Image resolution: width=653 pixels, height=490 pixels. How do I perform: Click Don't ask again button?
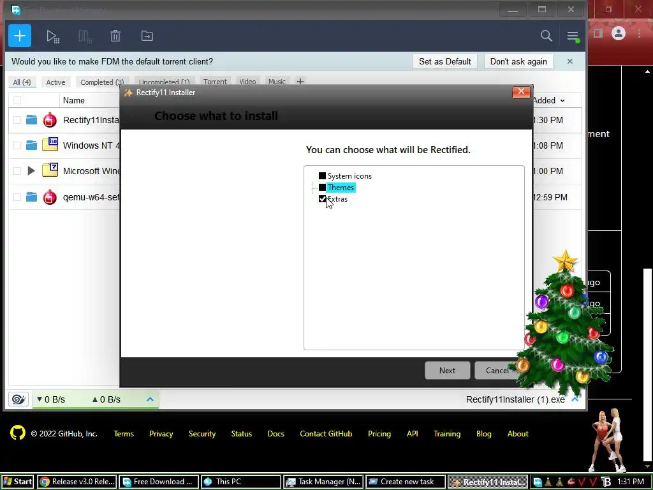[518, 61]
